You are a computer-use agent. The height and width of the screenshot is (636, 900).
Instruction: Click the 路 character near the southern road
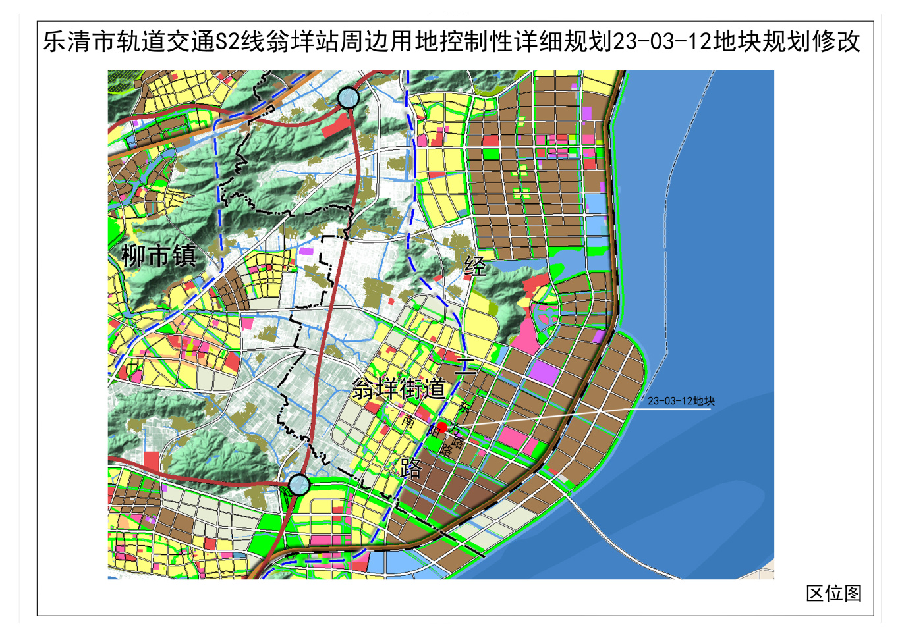point(411,468)
